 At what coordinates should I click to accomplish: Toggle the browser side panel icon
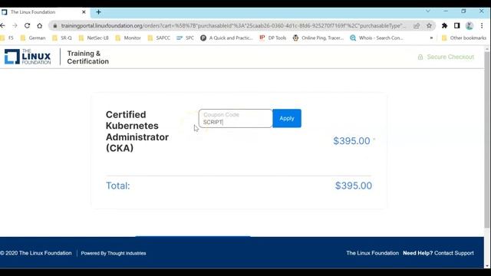457,25
